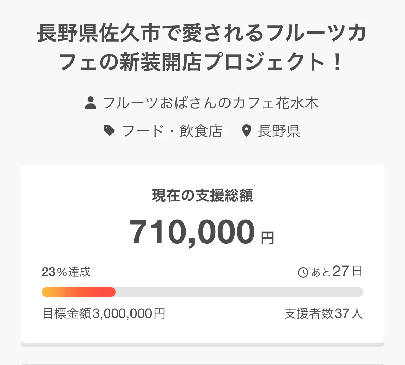405x365 pixels.
Task: Select the 710,000 support amount
Action: tap(192, 232)
